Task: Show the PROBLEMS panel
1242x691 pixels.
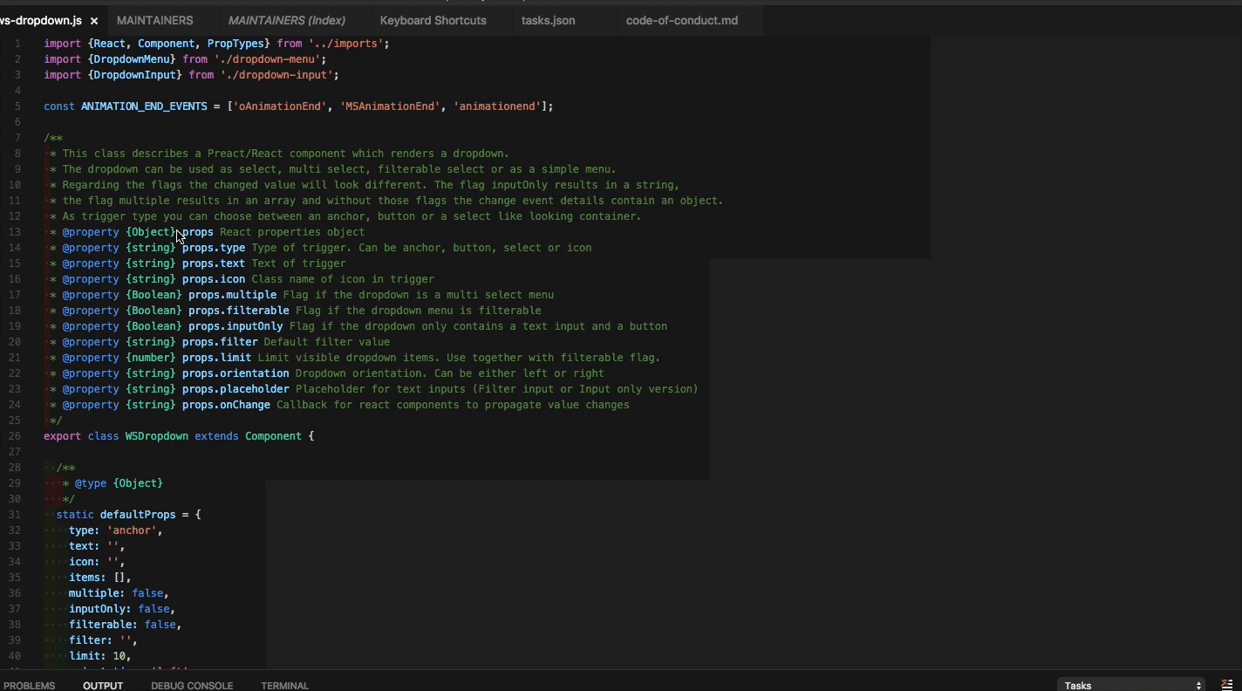Action: pos(29,685)
